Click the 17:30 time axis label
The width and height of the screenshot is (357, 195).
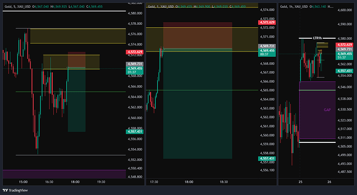154,182
